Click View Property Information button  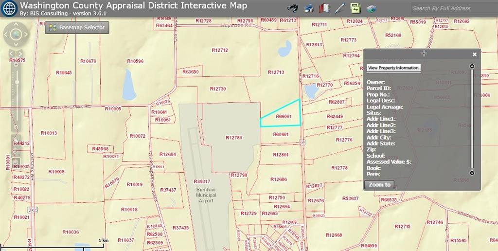tap(393, 68)
